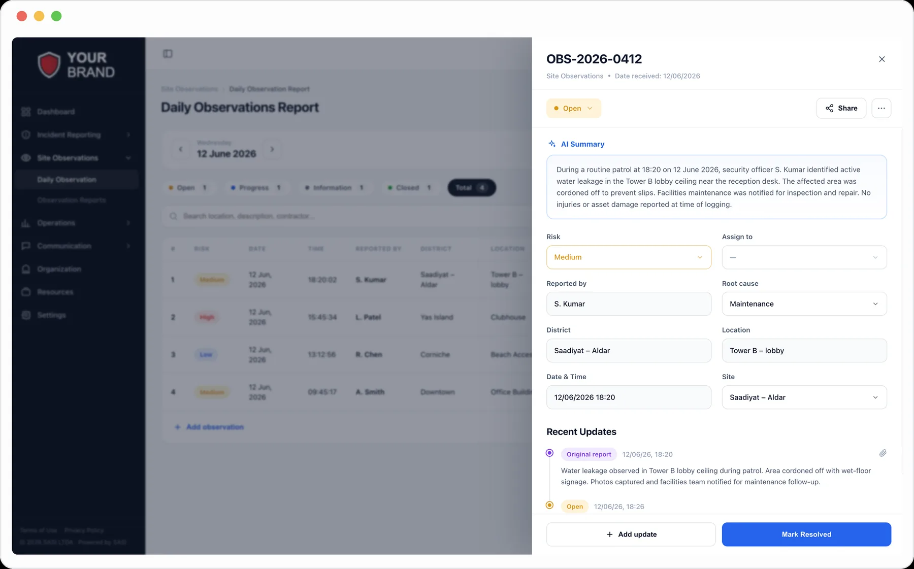Expand Operations sidebar menu

[x=76, y=223]
